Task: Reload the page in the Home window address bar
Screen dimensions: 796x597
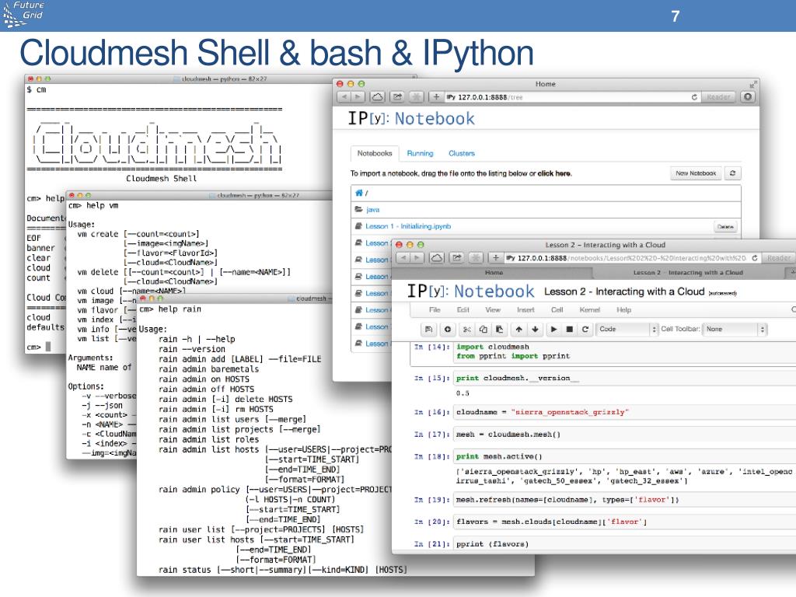Action: (694, 97)
